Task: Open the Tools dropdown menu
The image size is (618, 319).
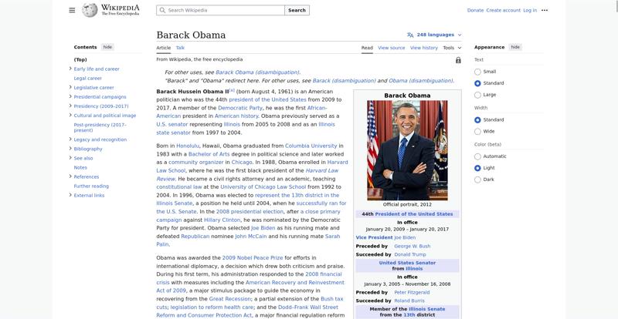Action: tap(452, 48)
